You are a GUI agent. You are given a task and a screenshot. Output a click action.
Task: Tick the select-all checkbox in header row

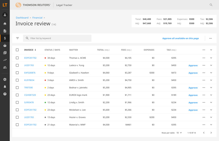(x=17, y=50)
